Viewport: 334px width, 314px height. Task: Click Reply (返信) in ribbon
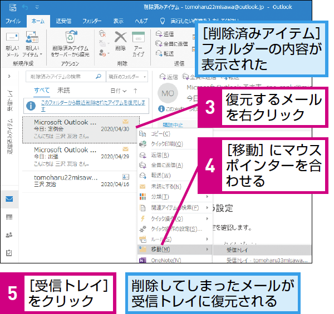165,34
